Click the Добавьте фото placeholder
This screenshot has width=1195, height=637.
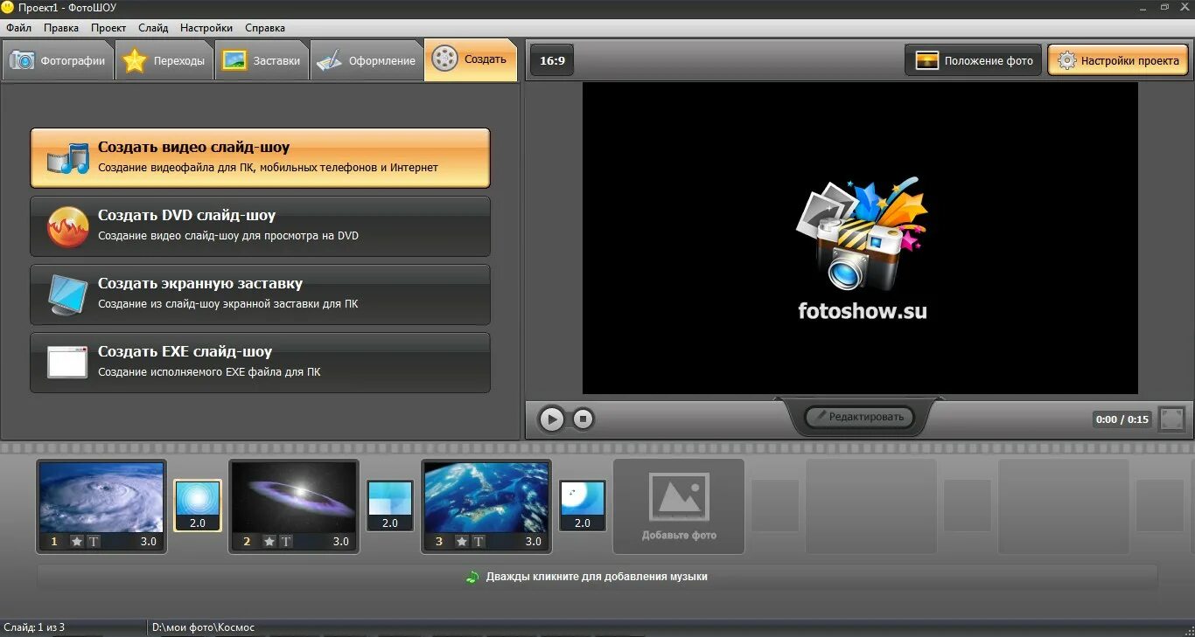point(679,506)
